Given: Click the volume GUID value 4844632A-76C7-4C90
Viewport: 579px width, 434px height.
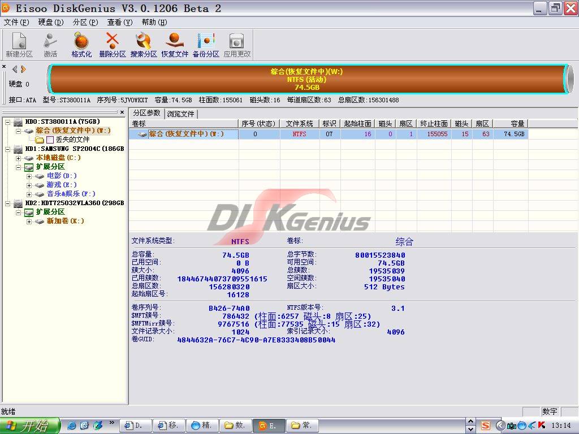Looking at the screenshot, I should [x=256, y=340].
